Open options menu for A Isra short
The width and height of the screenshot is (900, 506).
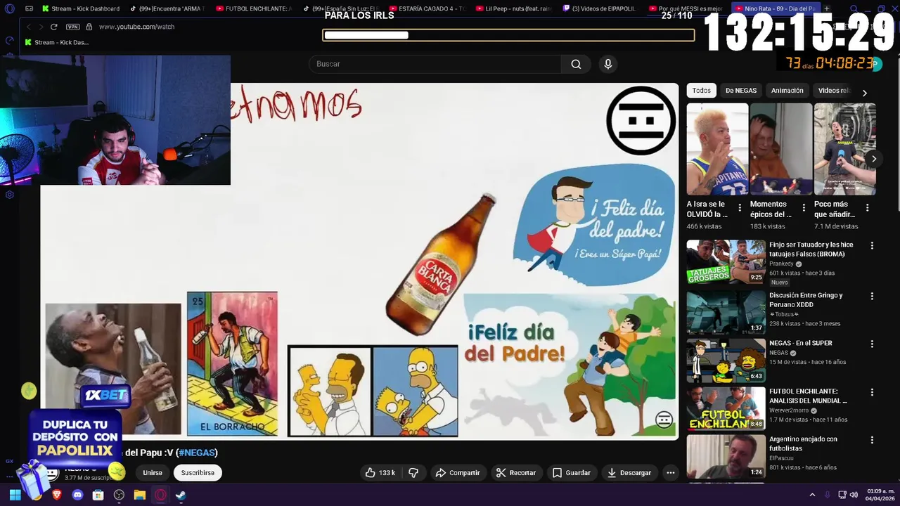[x=740, y=208]
